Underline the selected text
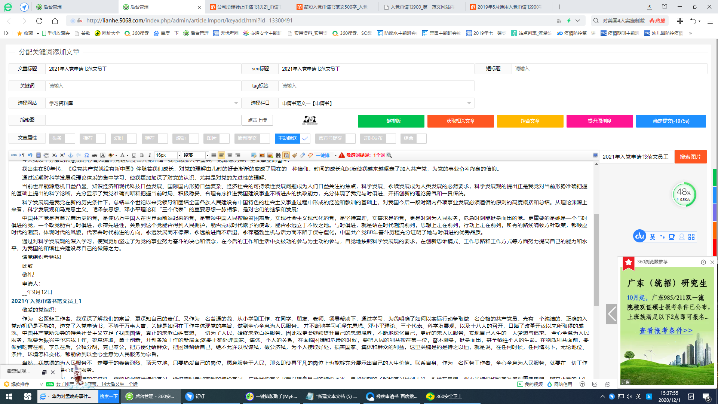The width and height of the screenshot is (718, 404). (x=134, y=155)
